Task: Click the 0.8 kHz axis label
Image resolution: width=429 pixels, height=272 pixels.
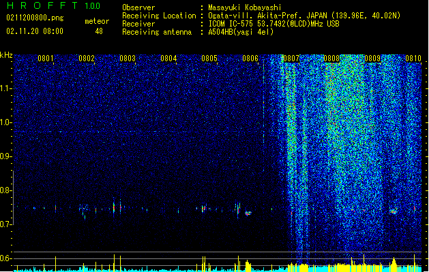Action: coord(5,190)
